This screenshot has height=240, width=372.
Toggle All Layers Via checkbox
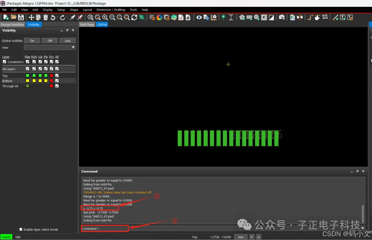[x=40, y=69]
